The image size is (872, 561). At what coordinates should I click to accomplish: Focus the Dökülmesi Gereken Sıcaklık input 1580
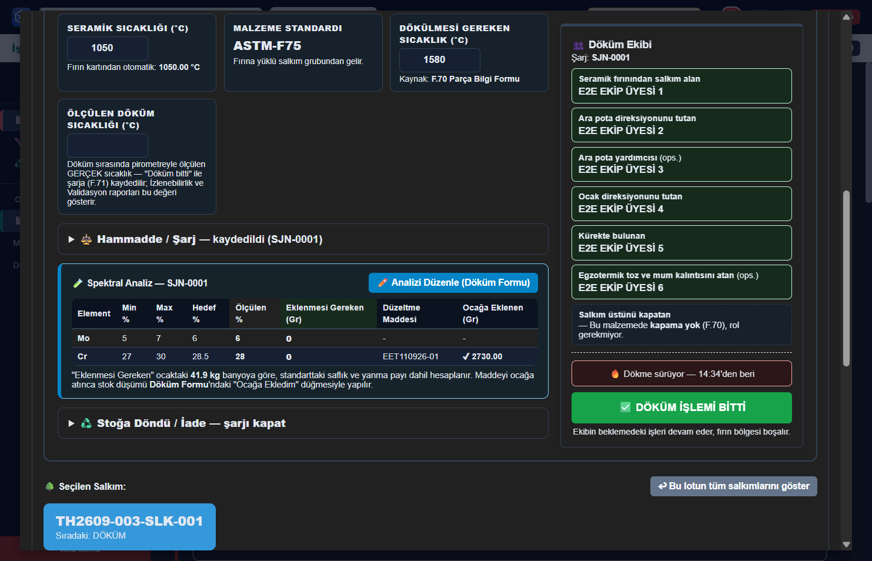(x=440, y=60)
